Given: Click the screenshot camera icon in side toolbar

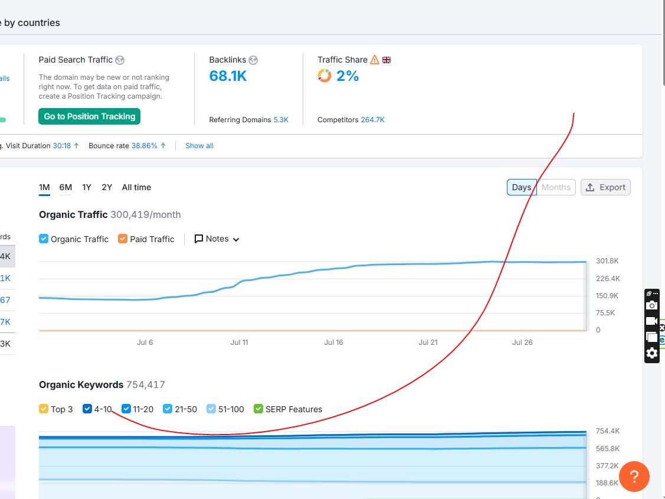Looking at the screenshot, I should tap(651, 305).
